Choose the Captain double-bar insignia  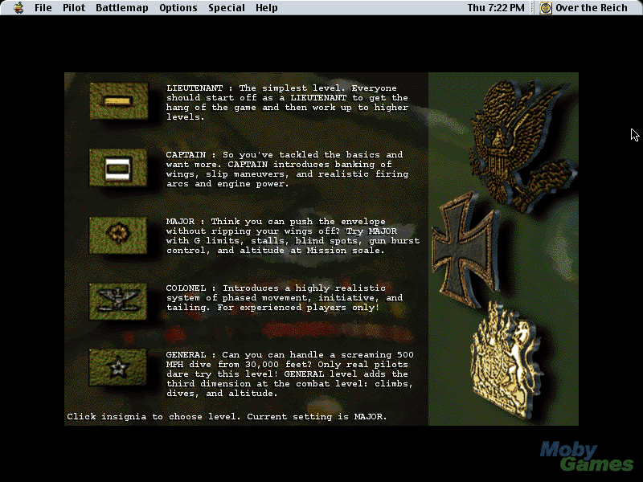pos(118,168)
